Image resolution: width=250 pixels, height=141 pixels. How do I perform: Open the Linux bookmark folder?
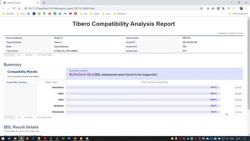click(106, 14)
